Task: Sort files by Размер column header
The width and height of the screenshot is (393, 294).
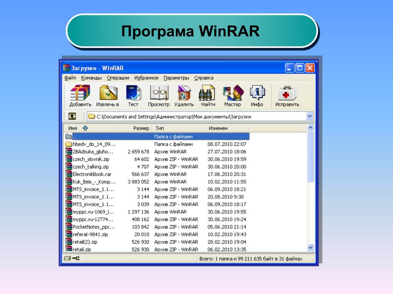Action: click(x=134, y=128)
